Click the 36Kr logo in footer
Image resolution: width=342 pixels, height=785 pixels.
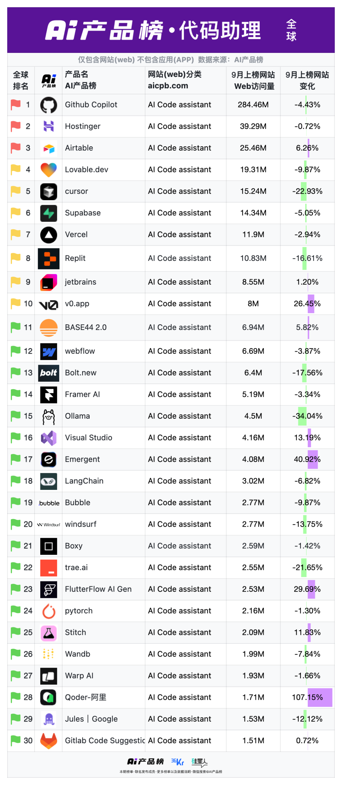click(177, 762)
